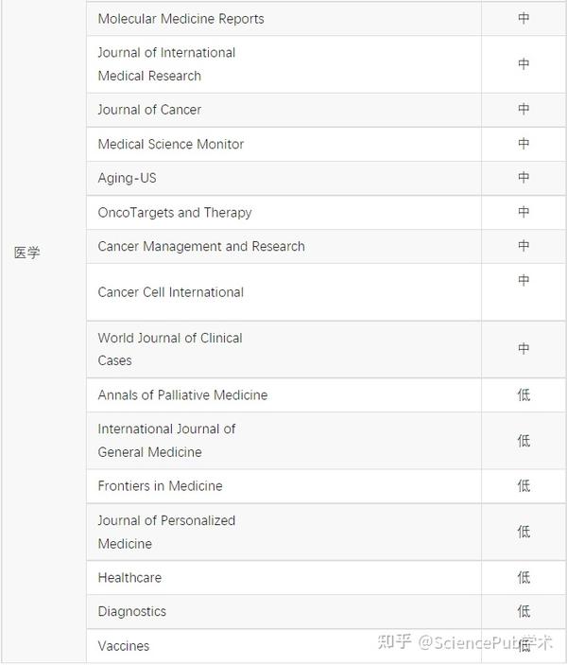567x665 pixels.
Task: Click World Journal of Clinical Cases
Action: click(170, 349)
